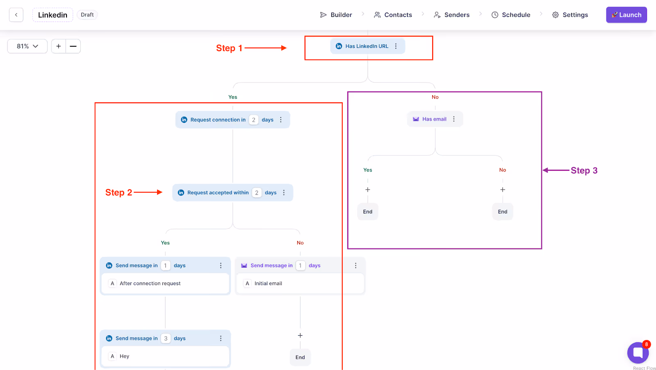
Task: Click the Settings gear icon
Action: tap(555, 15)
